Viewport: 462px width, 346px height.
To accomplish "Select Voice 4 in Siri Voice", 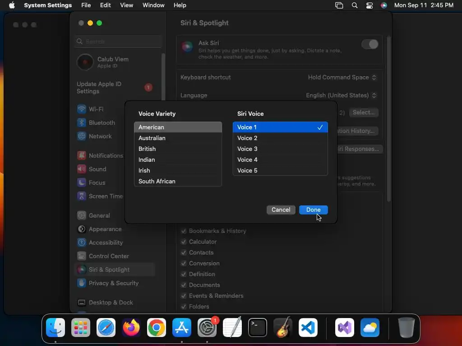I will point(280,160).
